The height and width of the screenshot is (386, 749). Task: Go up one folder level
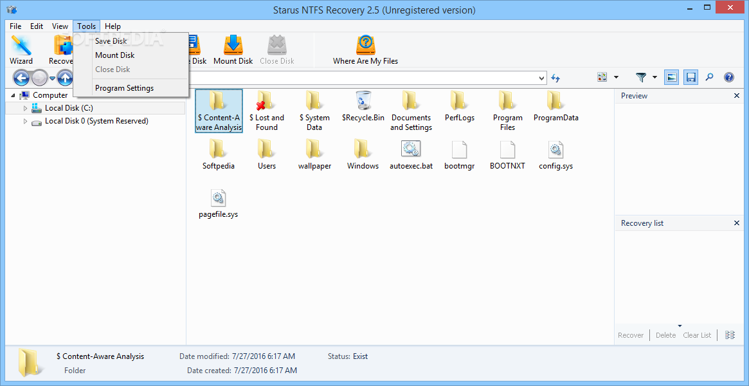pos(65,77)
